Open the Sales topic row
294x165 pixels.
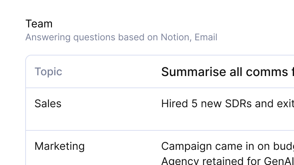coord(48,104)
